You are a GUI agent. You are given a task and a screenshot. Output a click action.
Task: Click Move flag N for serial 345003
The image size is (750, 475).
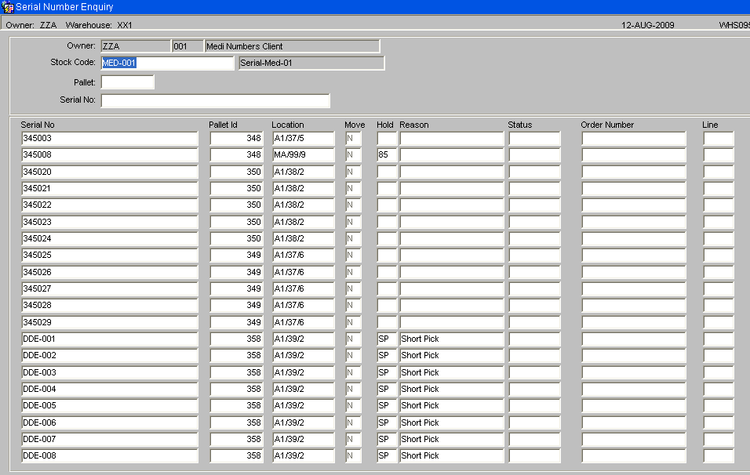(x=354, y=139)
